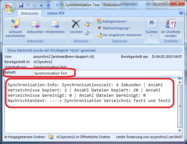
Task: Click the scrollbar down arrow
Action: [180, 130]
